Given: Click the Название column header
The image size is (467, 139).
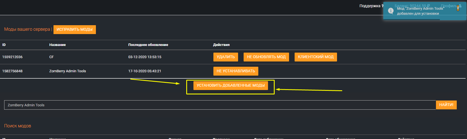Looking at the screenshot, I should click(57, 45).
